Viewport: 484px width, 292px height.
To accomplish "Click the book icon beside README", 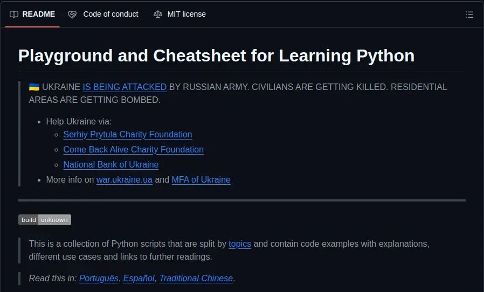I will [14, 14].
